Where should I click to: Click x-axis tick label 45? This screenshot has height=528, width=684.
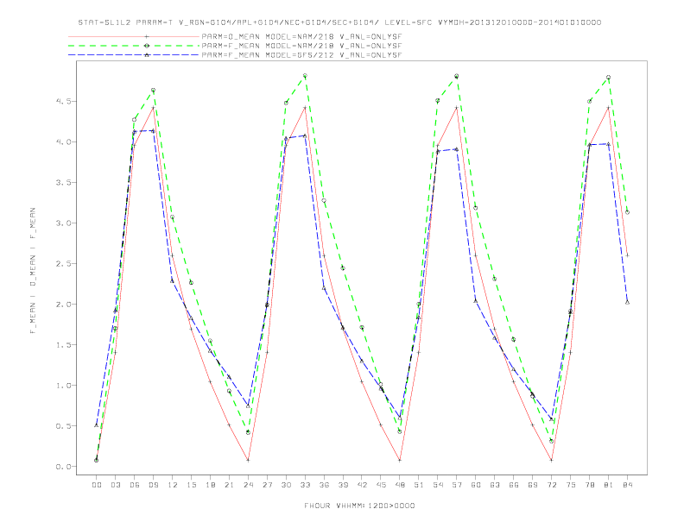(x=381, y=485)
